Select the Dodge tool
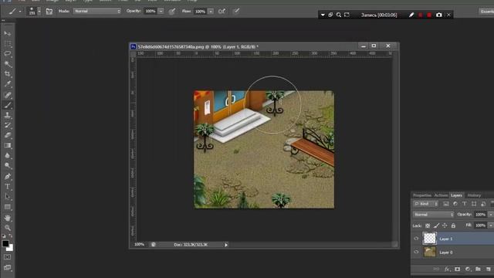Image resolution: width=494 pixels, height=278 pixels. pos(8,165)
